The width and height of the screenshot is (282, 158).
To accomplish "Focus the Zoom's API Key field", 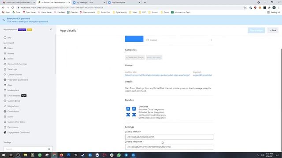I will tap(169, 137).
